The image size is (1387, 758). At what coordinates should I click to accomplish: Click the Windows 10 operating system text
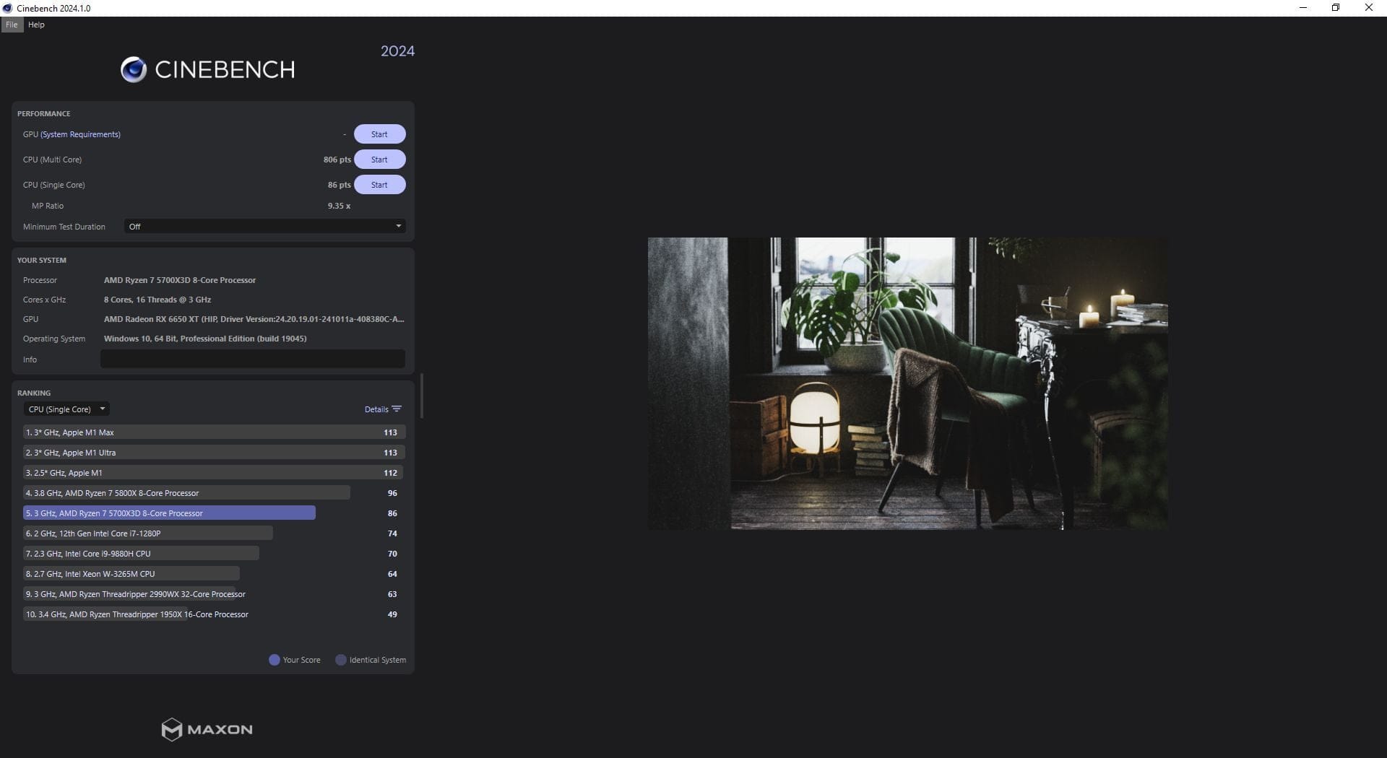point(205,339)
